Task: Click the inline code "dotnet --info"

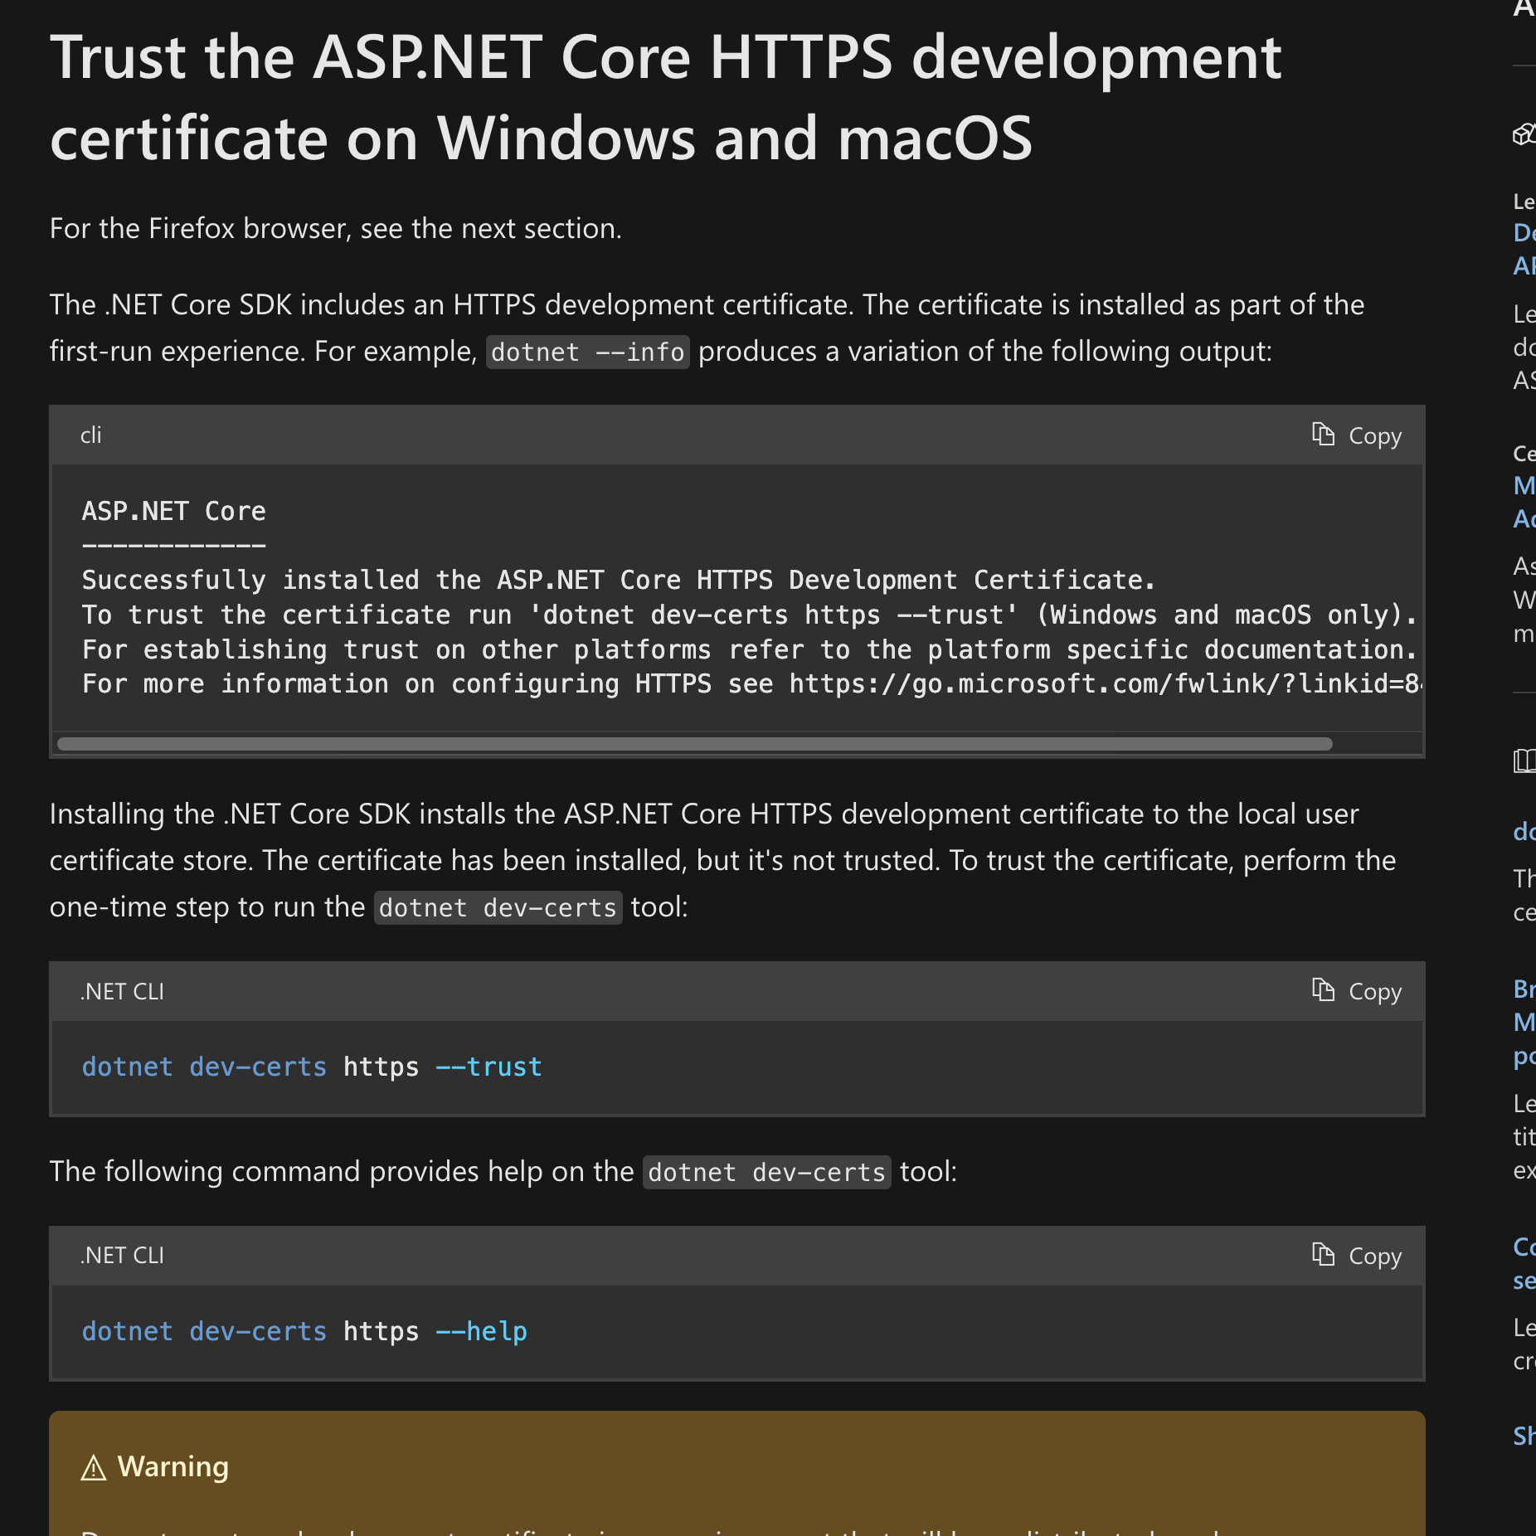Action: tap(587, 352)
